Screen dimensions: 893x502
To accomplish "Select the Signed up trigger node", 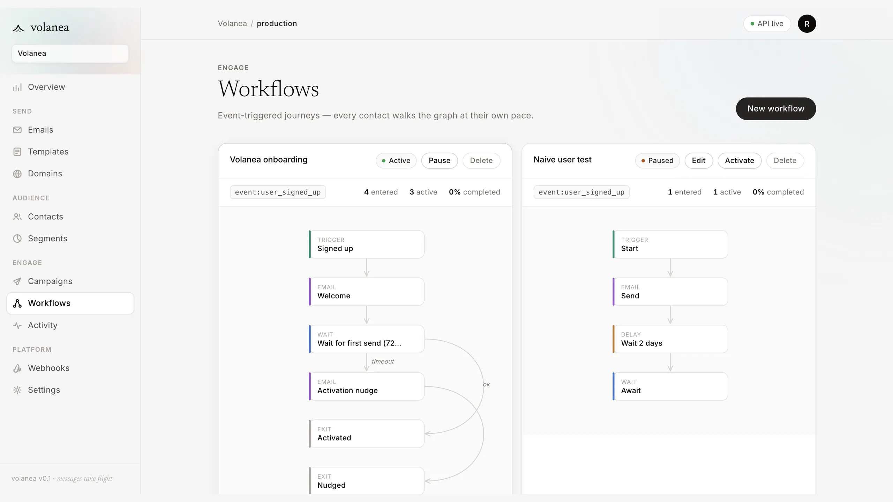I will coord(367,244).
